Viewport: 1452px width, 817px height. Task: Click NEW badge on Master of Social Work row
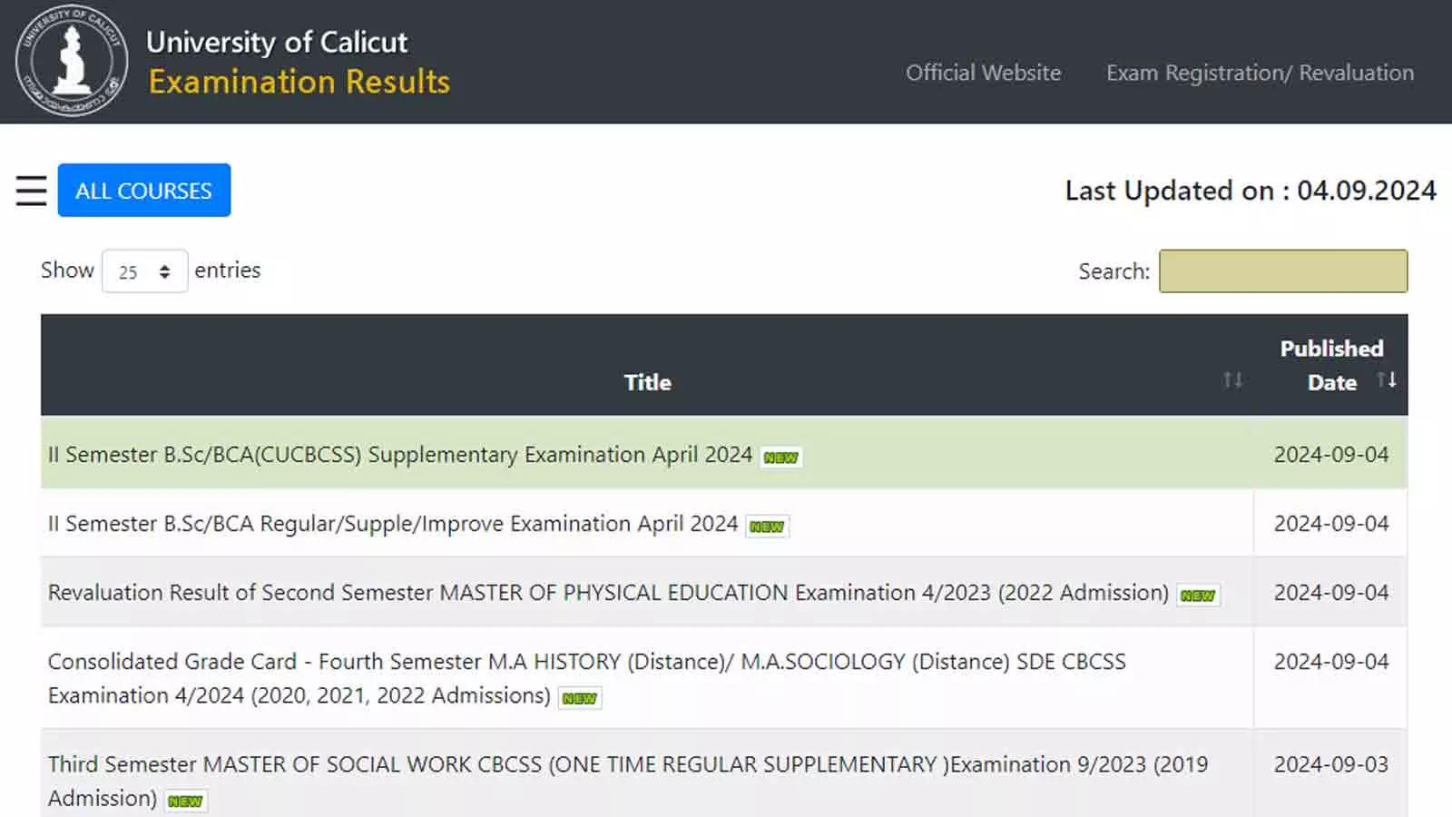(x=185, y=802)
